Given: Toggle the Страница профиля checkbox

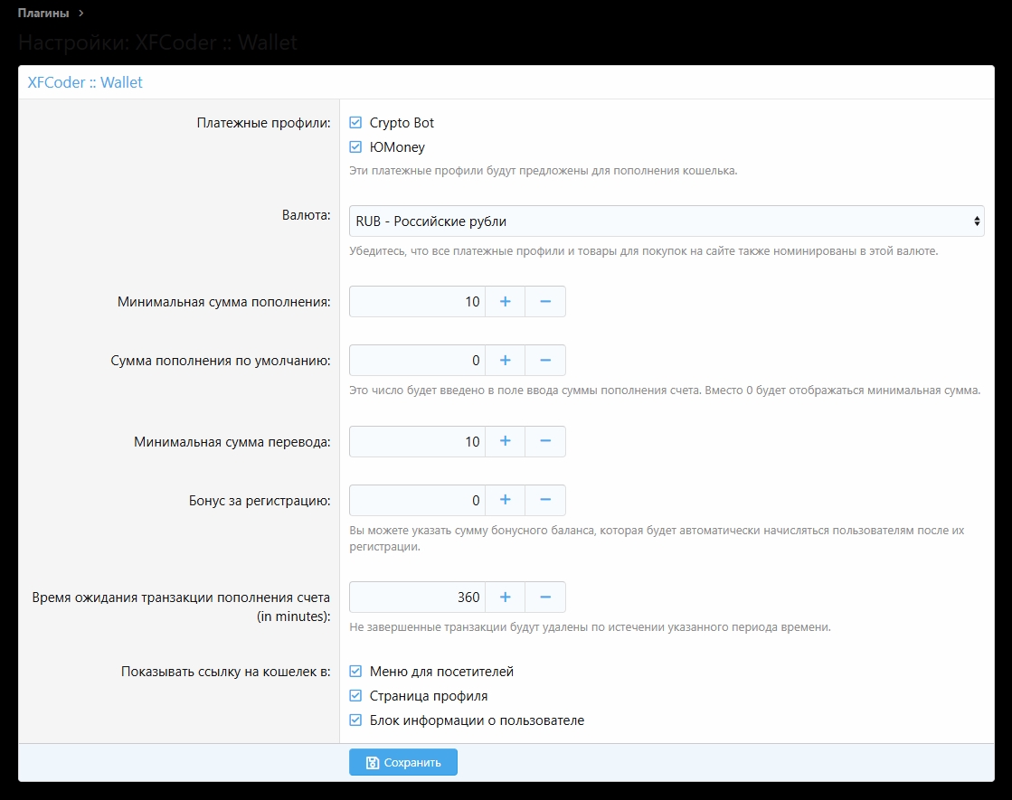Looking at the screenshot, I should coord(355,696).
